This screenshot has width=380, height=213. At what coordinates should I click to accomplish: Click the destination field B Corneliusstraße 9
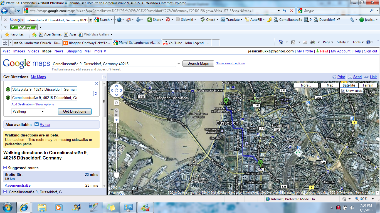click(44, 98)
